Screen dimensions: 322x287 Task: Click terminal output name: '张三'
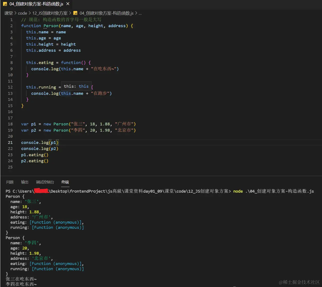click(x=25, y=202)
